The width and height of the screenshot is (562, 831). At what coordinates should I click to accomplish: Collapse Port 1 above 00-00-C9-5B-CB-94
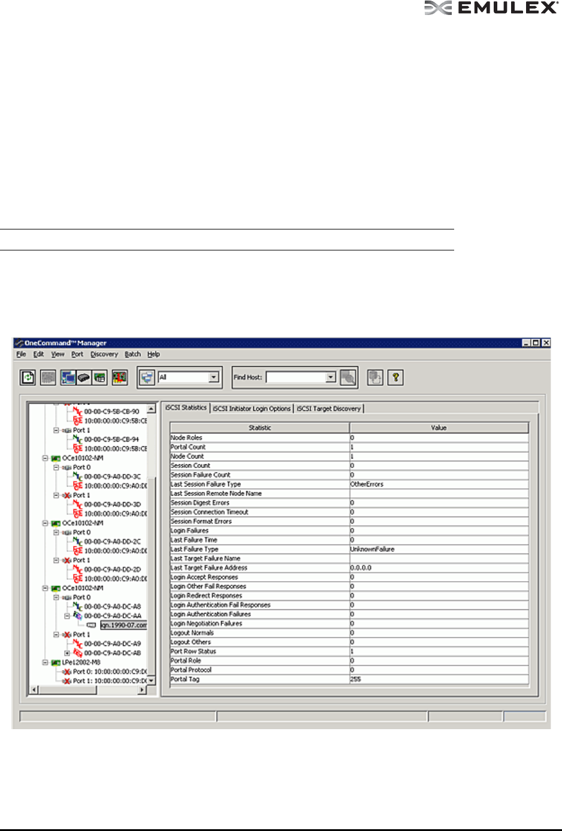[56, 430]
